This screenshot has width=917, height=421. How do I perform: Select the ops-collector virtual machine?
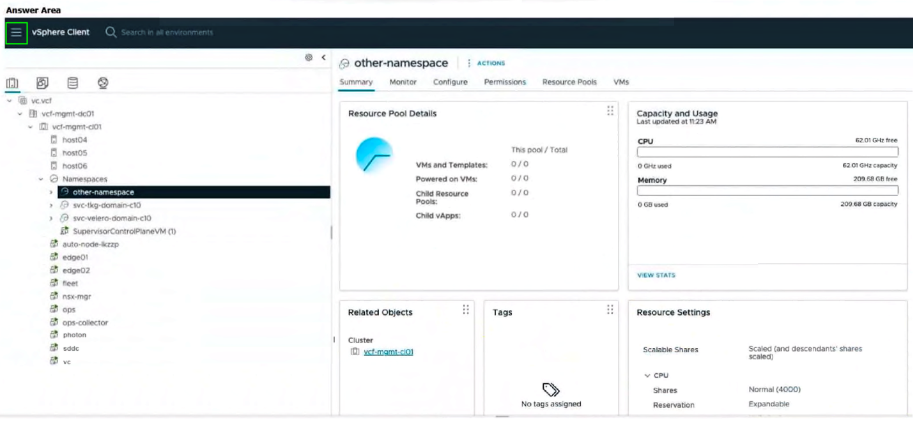(86, 323)
